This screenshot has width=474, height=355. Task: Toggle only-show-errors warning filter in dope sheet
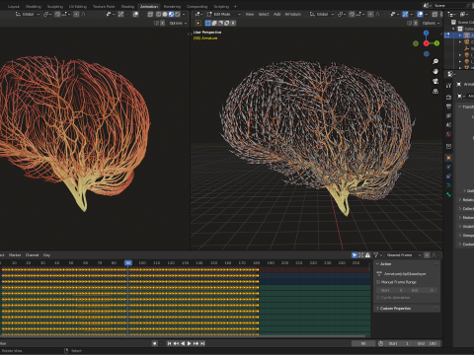(x=367, y=255)
